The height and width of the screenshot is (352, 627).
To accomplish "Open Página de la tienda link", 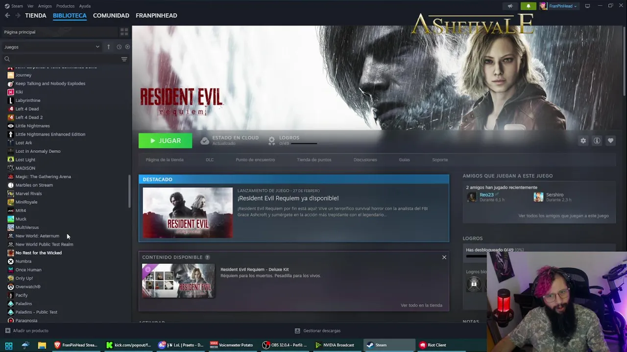I will click(165, 160).
